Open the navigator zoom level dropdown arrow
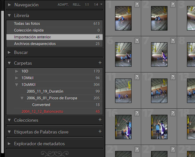 click(x=101, y=4)
